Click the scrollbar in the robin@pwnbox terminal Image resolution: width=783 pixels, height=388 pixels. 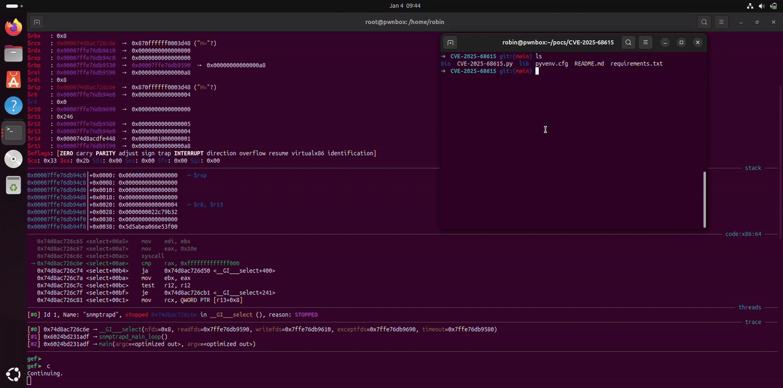705,199
